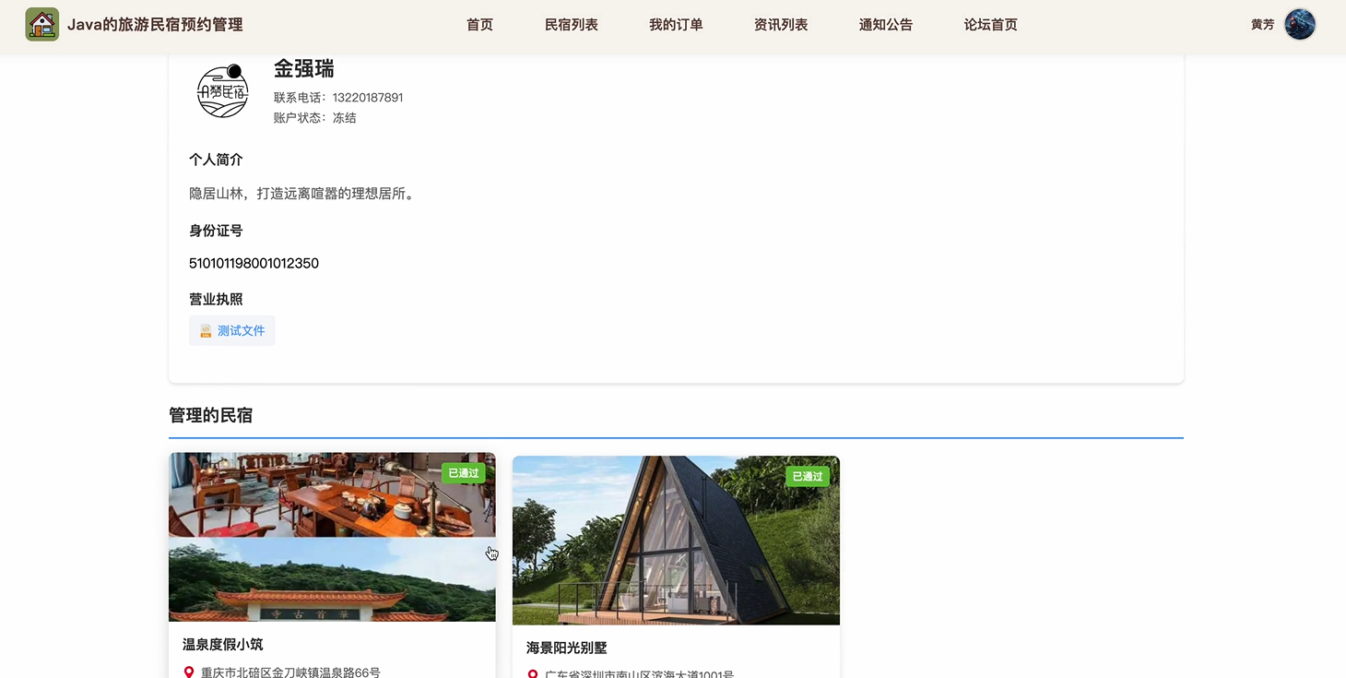Click the 已通过 badge on 温泉度假小筑 card
Image resolution: width=1346 pixels, height=678 pixels.
463,472
